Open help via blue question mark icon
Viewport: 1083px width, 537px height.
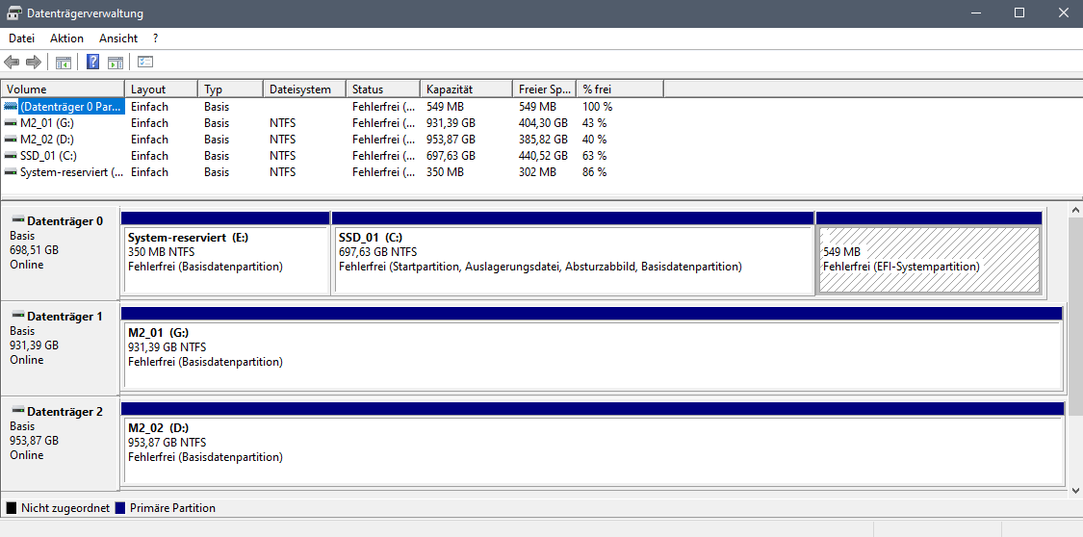point(92,63)
